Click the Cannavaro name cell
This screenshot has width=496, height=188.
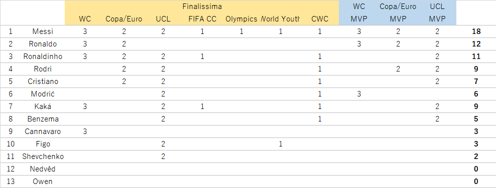coord(43,131)
